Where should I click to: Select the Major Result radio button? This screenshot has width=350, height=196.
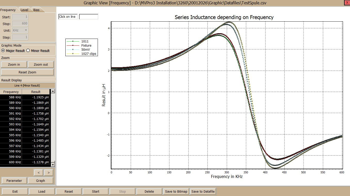tap(3, 51)
